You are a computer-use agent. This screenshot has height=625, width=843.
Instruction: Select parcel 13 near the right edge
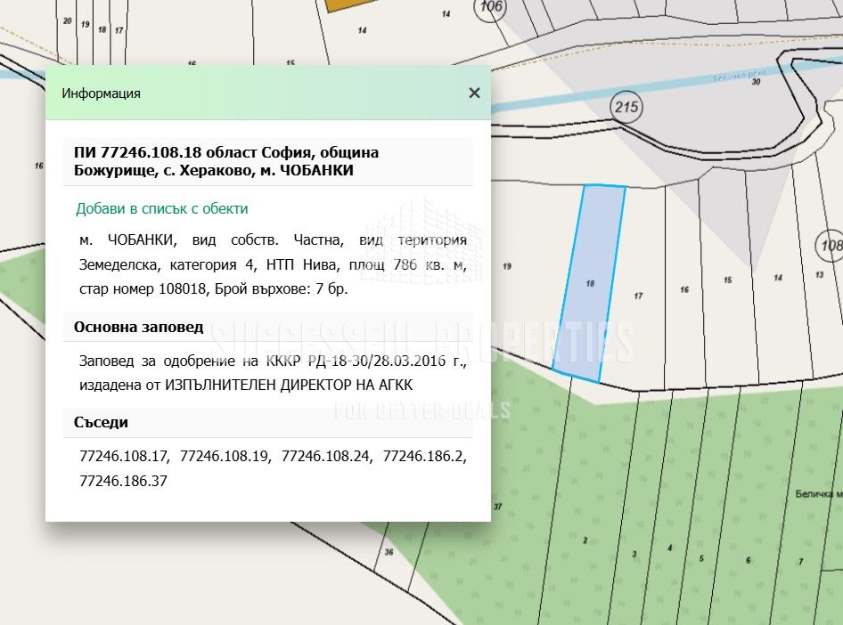(818, 275)
